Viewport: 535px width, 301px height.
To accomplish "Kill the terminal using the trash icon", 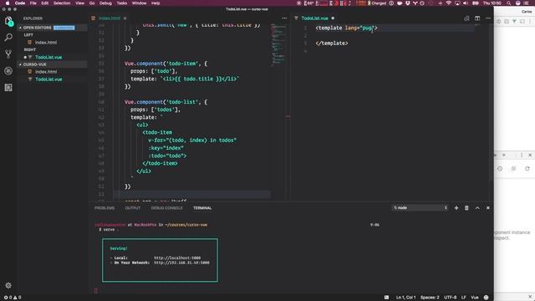I will click(466, 208).
